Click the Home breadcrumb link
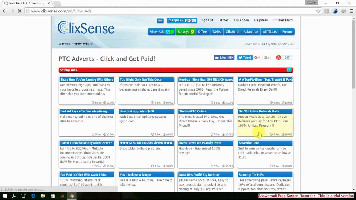The image size is (356, 200). click(66, 44)
